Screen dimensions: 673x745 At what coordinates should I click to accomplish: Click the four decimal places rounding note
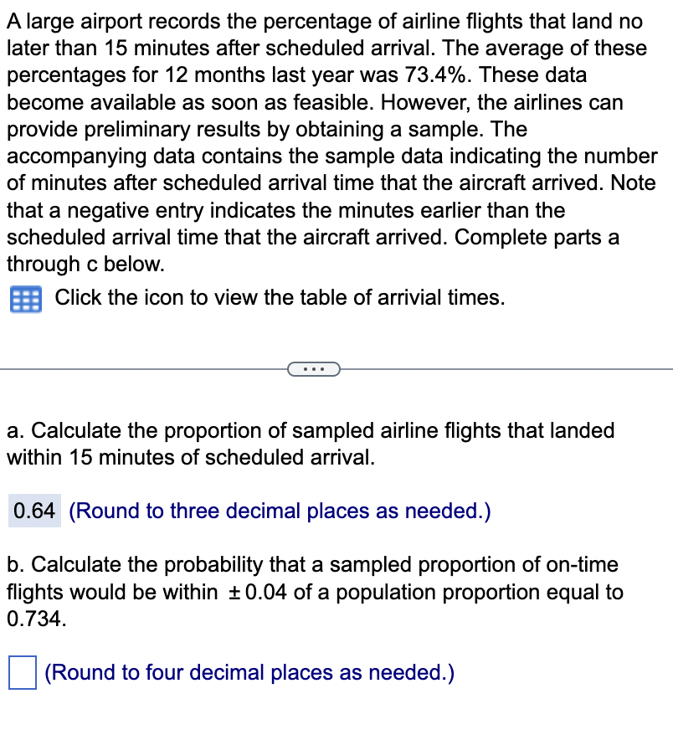click(248, 672)
